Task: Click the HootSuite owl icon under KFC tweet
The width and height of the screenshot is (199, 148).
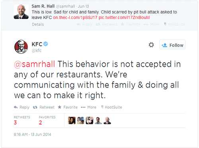Action: point(102,107)
